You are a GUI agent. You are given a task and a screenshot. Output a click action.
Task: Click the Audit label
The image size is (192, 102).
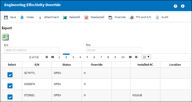pyautogui.click(x=165, y=17)
